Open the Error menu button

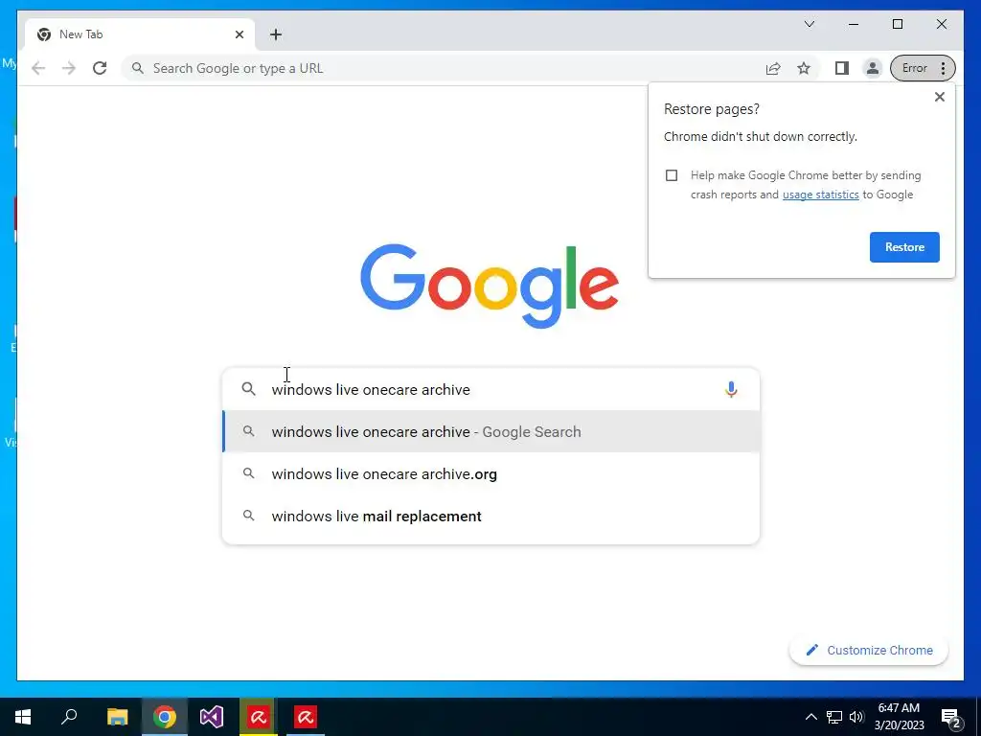923,68
